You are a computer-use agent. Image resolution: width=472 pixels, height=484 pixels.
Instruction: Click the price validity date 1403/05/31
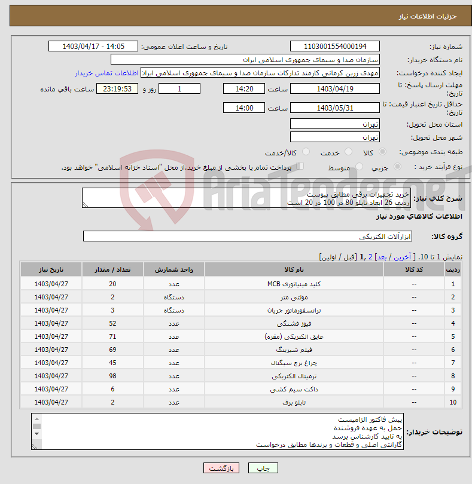coord(335,108)
